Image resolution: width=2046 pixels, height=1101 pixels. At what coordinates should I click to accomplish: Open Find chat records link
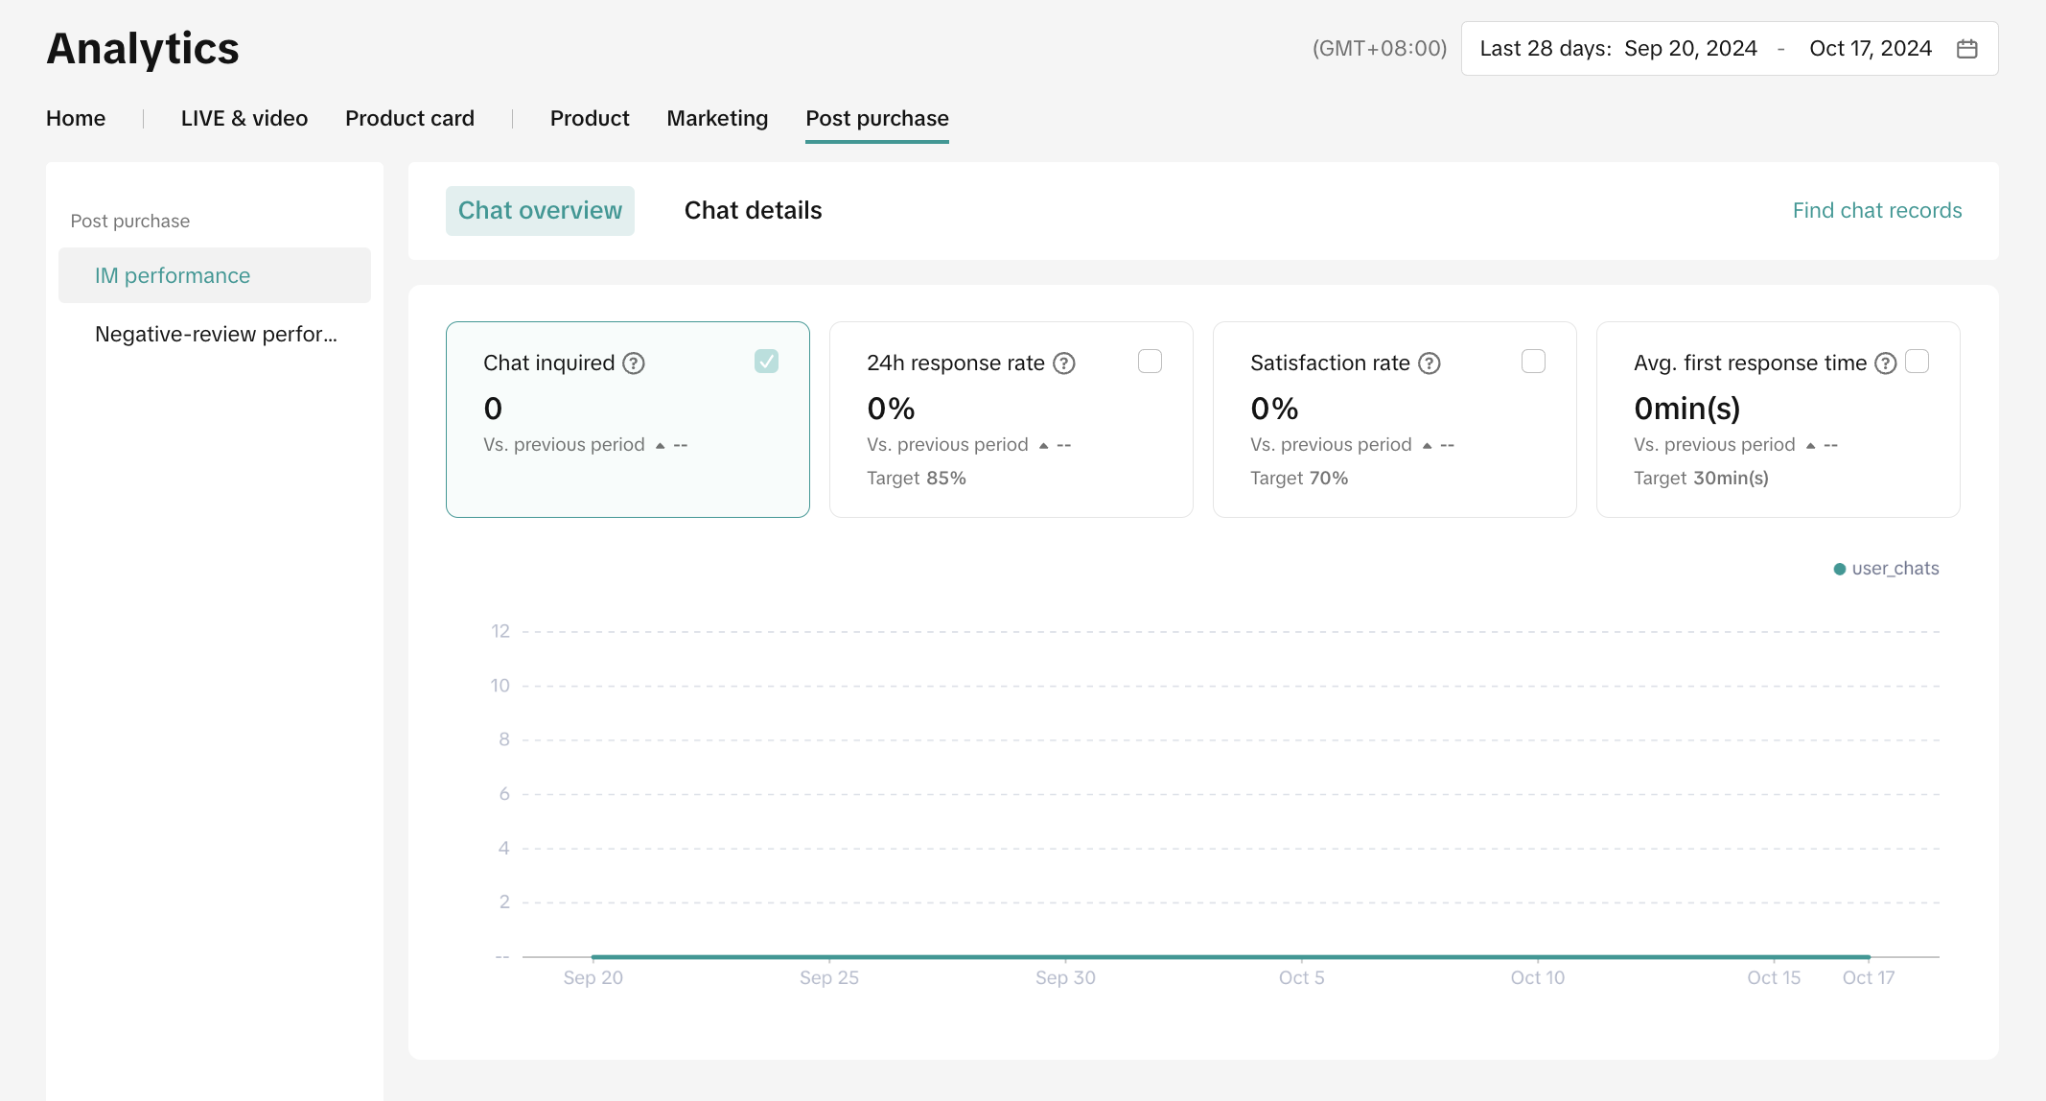pyautogui.click(x=1876, y=211)
